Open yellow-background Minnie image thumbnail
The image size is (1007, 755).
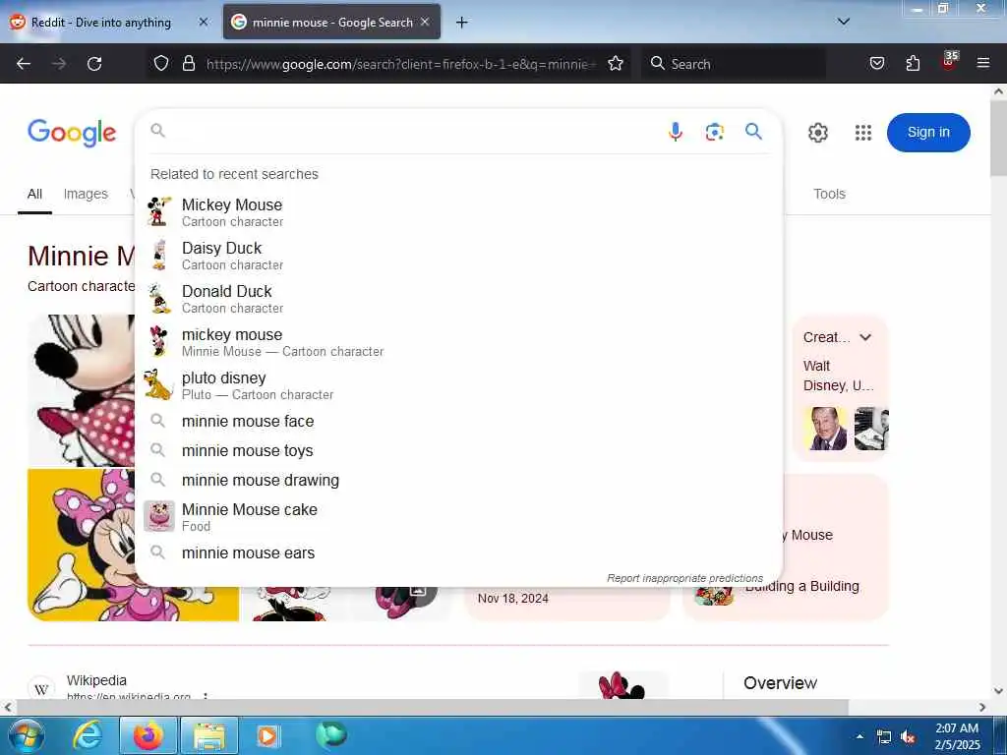82,545
